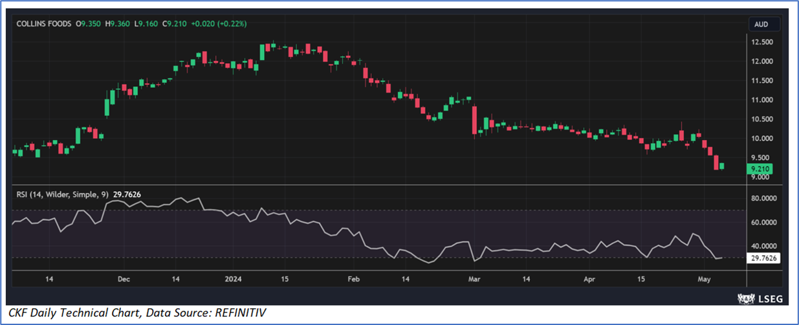Screen dimensions: 799x325
Task: Click the 60.0000 RSI axis label
Action: pos(763,222)
